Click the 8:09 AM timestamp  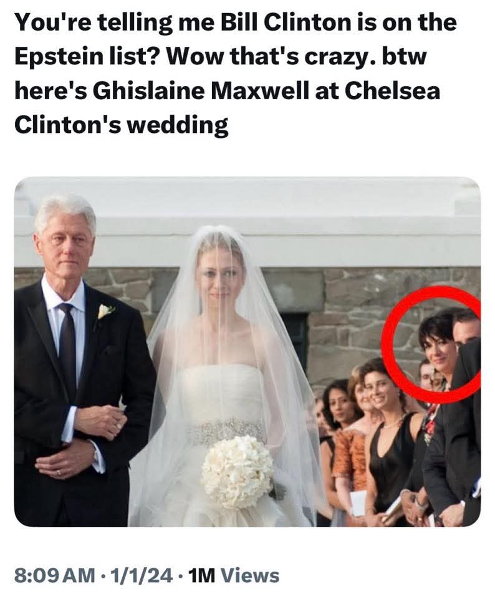55,575
